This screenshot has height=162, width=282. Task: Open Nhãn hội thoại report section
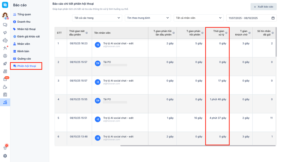tap(26, 29)
